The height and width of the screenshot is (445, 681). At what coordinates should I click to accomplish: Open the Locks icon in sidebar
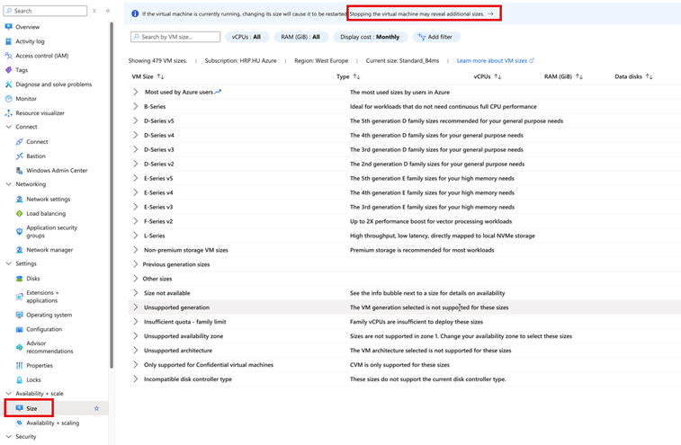point(19,380)
